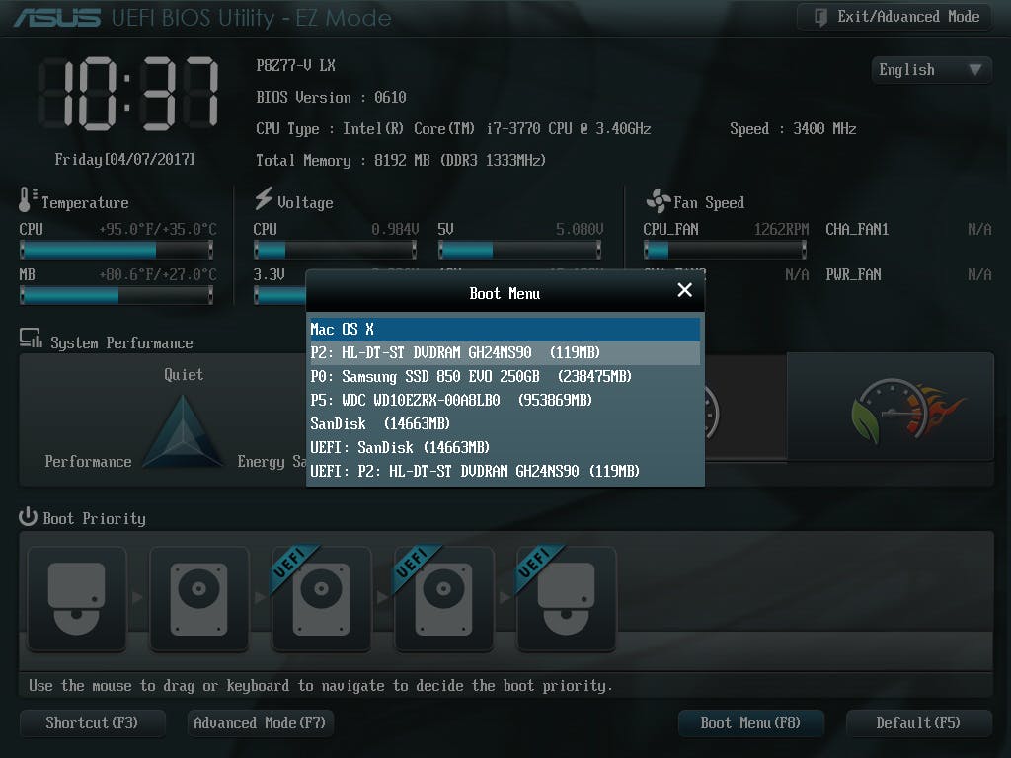Switch to Advanced Mode (F7)
This screenshot has width=1011, height=758.
pyautogui.click(x=260, y=723)
